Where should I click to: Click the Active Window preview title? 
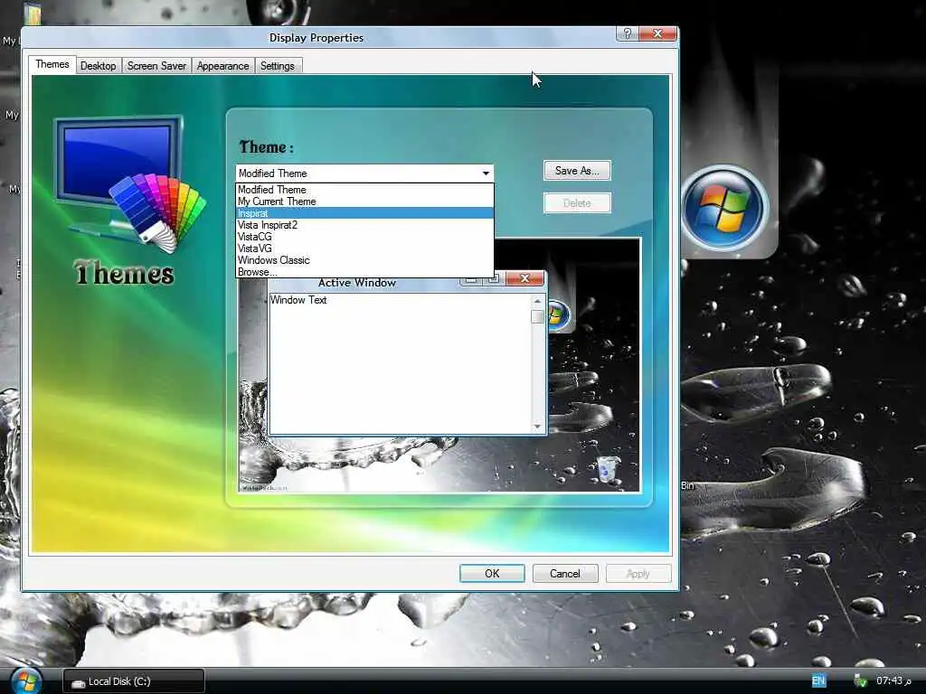point(356,283)
